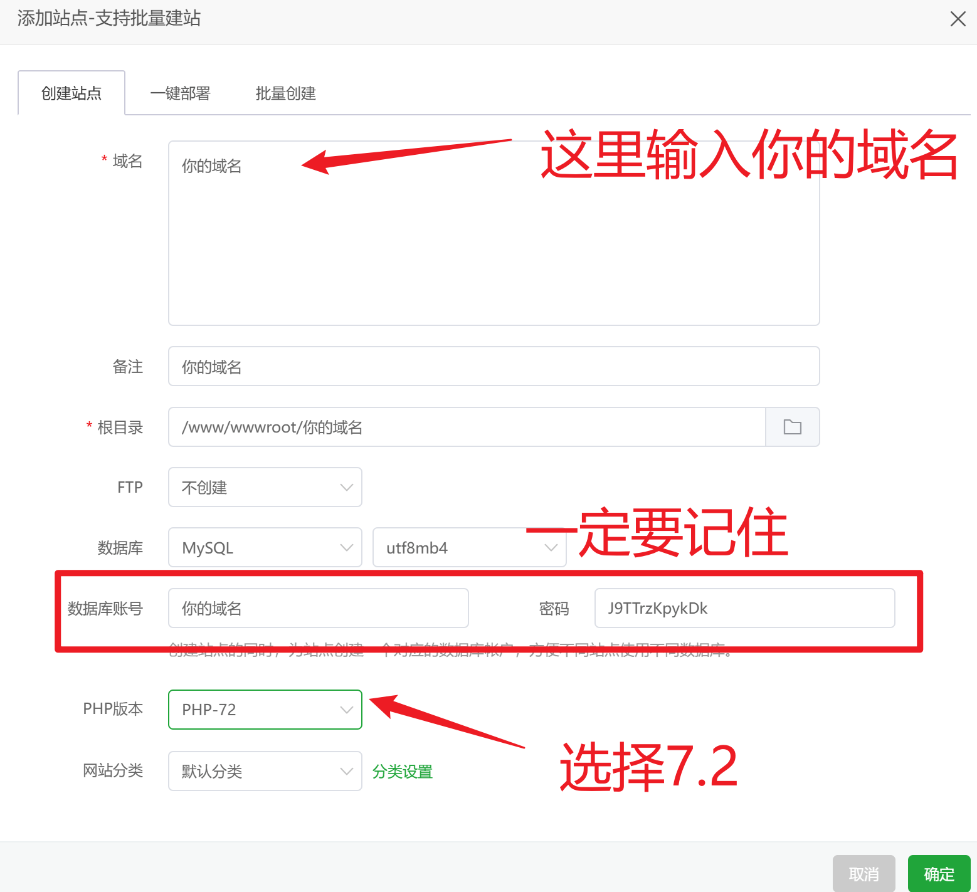Open the database type MySQL dropdown
977x892 pixels.
(x=265, y=547)
